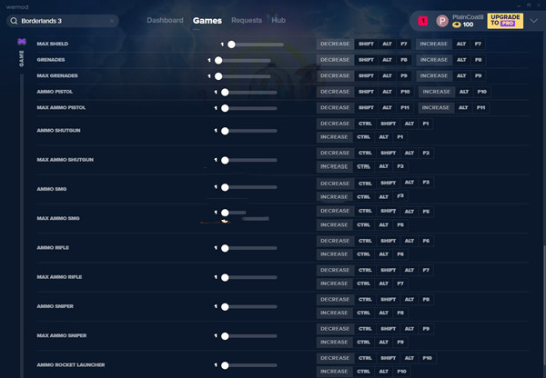Click the Max Ammo Rifle slider track
The height and width of the screenshot is (378, 546).
250,276
